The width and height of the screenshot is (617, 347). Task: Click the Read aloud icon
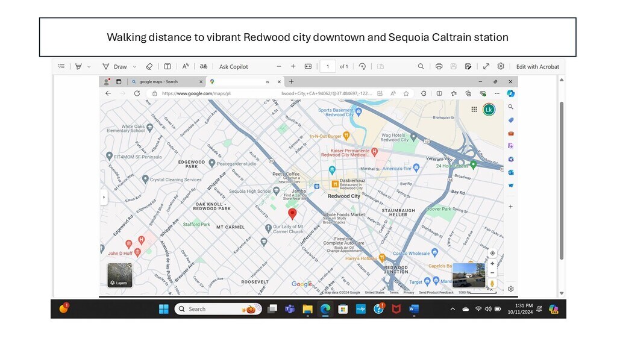click(x=186, y=66)
